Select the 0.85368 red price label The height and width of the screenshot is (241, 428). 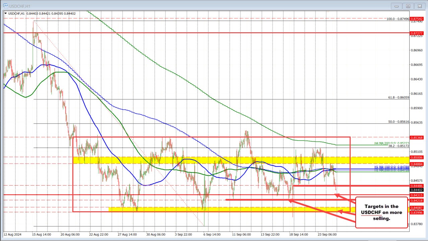point(417,137)
